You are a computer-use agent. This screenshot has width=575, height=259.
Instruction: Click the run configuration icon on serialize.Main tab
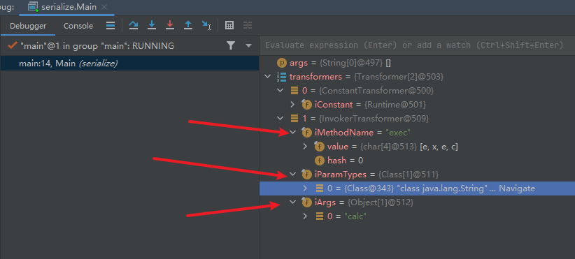[34, 7]
